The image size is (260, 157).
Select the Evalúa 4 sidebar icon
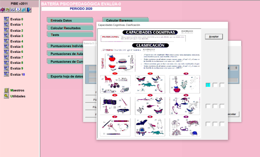point(6,41)
